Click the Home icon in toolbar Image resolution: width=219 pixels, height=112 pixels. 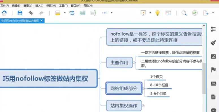pos(4,13)
